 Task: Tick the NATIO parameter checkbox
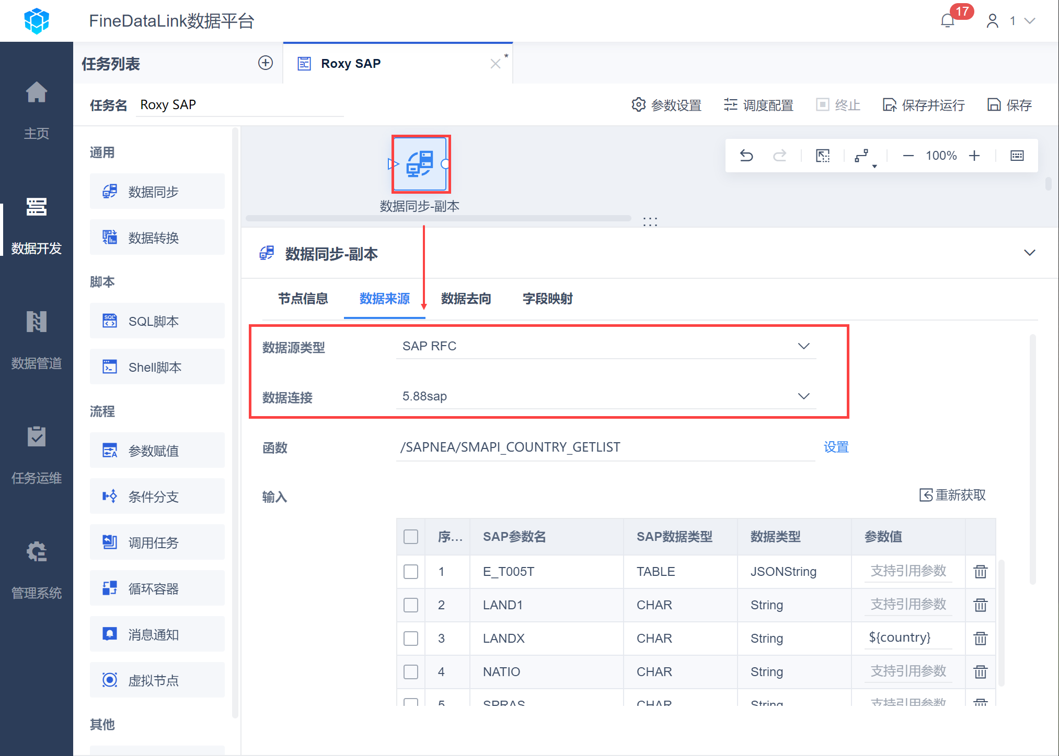point(411,672)
